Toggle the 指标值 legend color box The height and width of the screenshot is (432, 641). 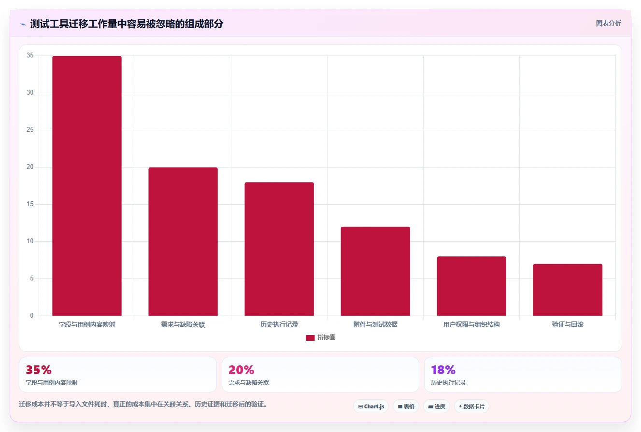(x=310, y=338)
